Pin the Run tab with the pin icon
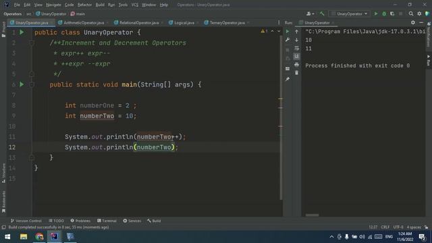 click(288, 79)
